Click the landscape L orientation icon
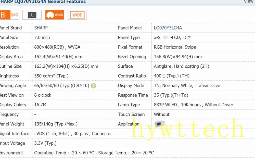Viewport: 255px width, 159px height. [x=32, y=15]
